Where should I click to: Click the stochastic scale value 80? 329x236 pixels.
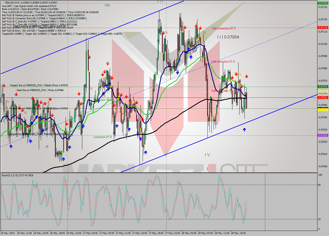(319, 185)
